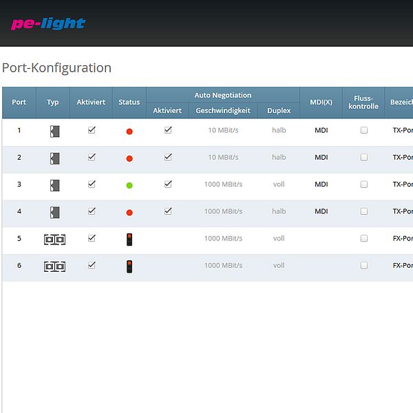Screen dimensions: 413x413
Task: Click the RJ45 type icon for port 3
Action: (54, 185)
